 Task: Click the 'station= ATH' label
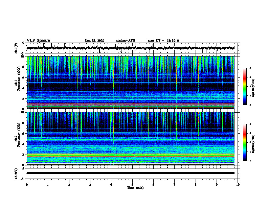click(126, 41)
